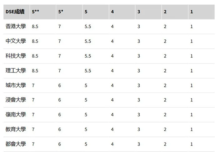Image resolution: width=216 pixels, height=152 pixels.
Task: Click 8.5 score in 香港大學 row
Action: (x=35, y=26)
